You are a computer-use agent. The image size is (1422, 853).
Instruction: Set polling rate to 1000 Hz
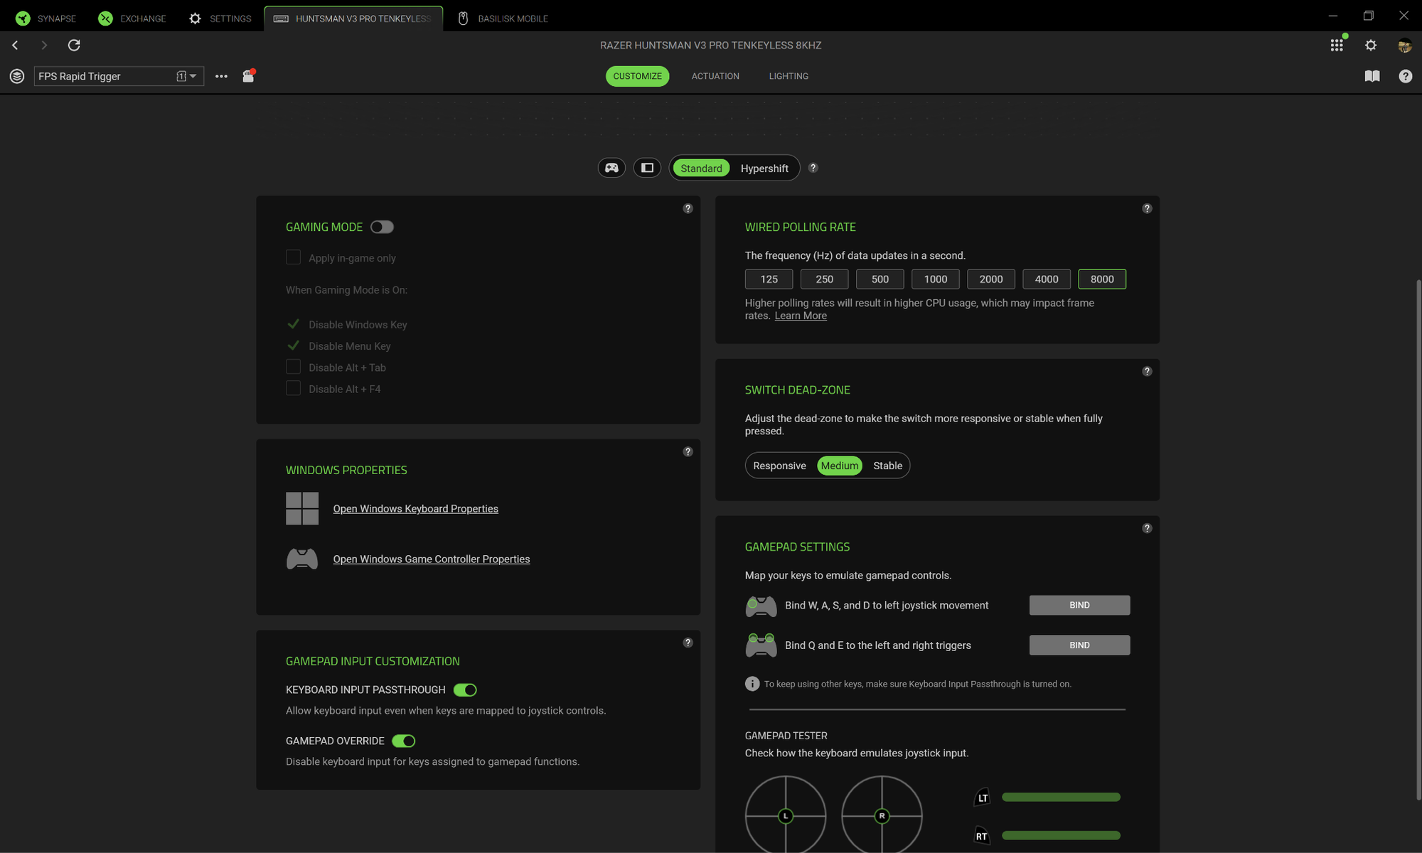click(x=935, y=279)
